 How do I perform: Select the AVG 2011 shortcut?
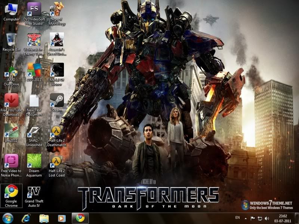point(34,72)
